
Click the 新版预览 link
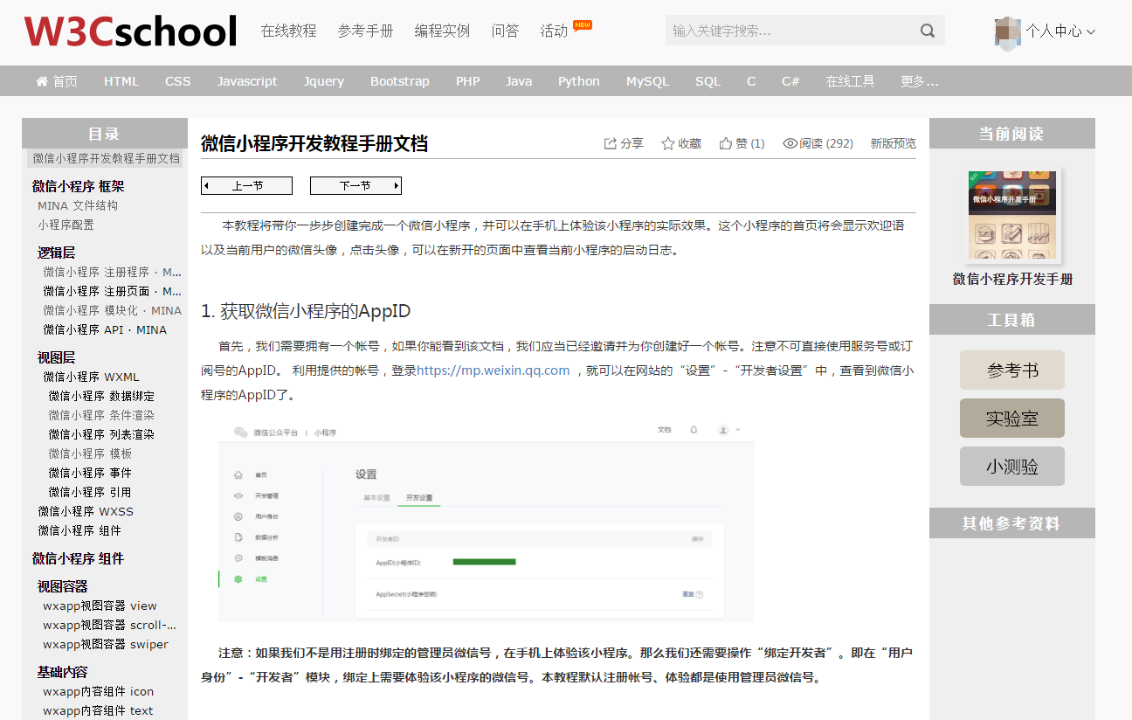893,143
